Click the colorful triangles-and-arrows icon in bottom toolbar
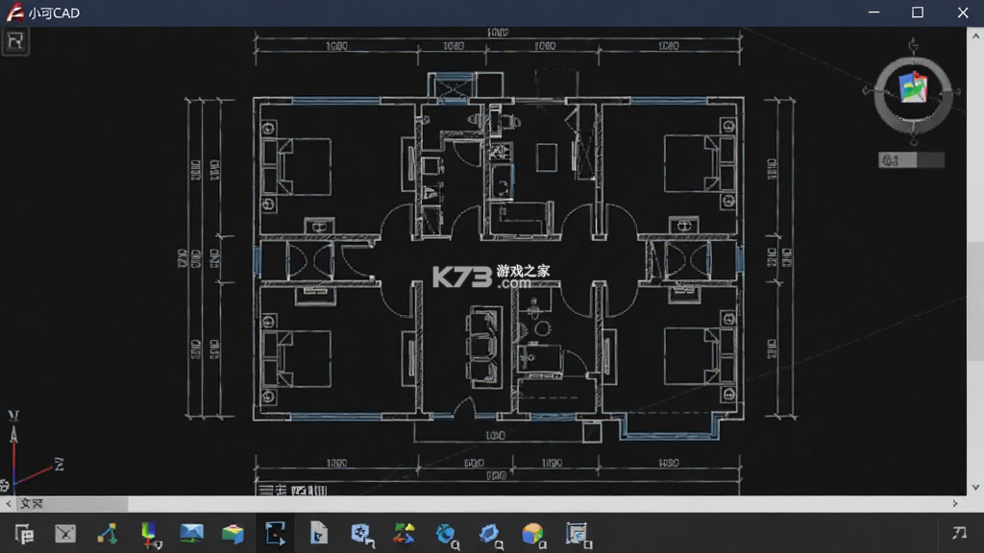The height and width of the screenshot is (553, 984). [405, 534]
